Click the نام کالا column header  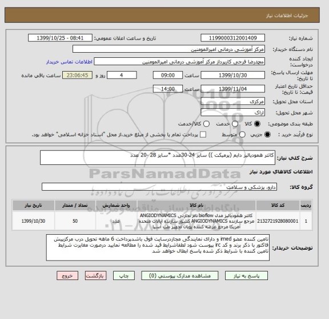coord(196,206)
